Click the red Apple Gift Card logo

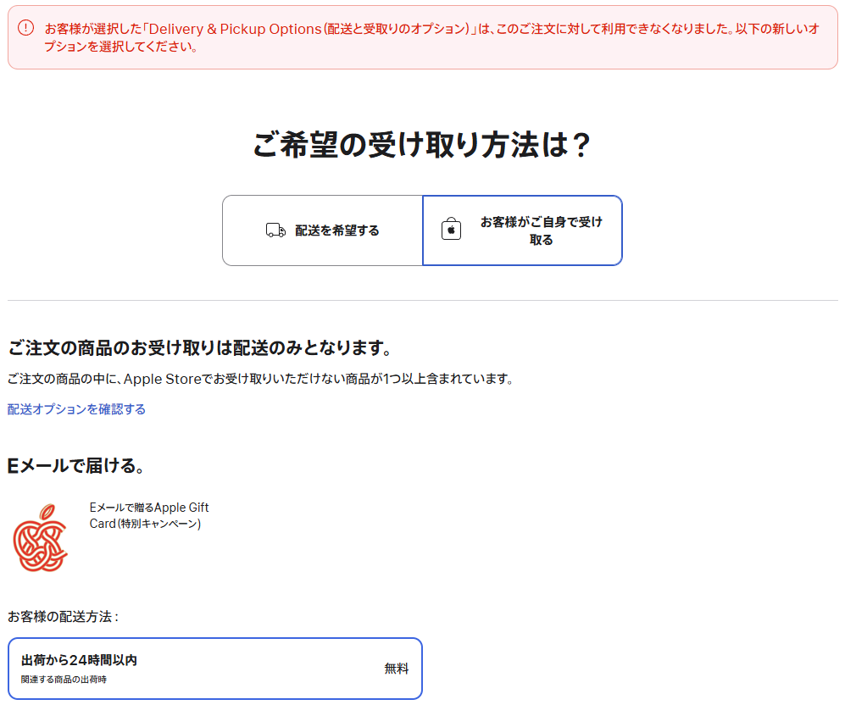coord(41,537)
